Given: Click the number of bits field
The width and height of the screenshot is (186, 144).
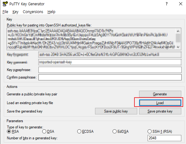Looking at the screenshot, I should tap(164, 138).
